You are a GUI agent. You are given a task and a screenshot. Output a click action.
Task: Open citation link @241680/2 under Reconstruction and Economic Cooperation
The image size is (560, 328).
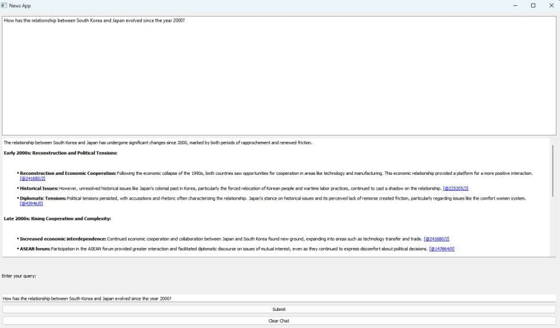[x=32, y=178]
